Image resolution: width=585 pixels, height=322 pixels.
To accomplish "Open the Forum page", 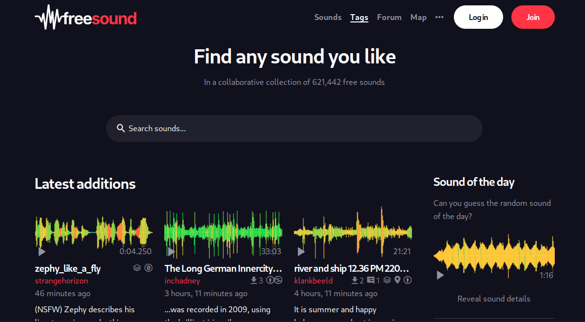I will coord(389,17).
